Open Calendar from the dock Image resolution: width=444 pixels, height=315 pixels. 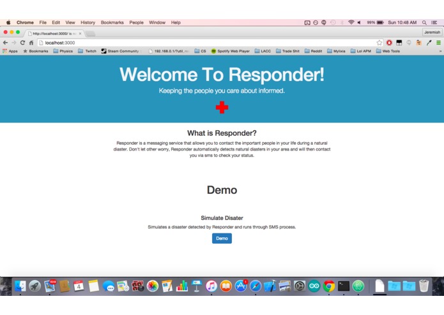click(79, 286)
